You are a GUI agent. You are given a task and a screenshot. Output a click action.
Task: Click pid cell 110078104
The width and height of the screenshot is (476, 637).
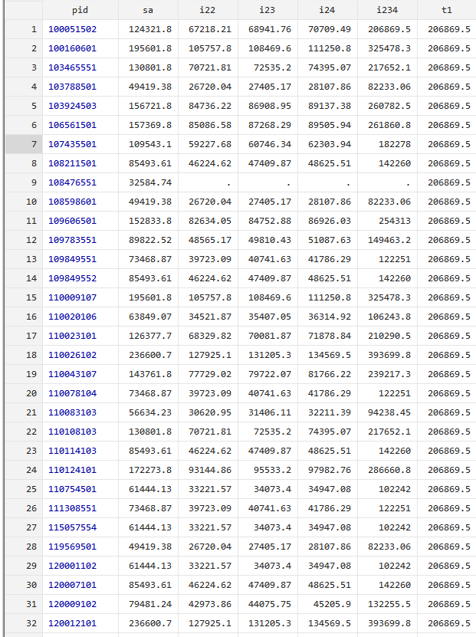point(80,393)
